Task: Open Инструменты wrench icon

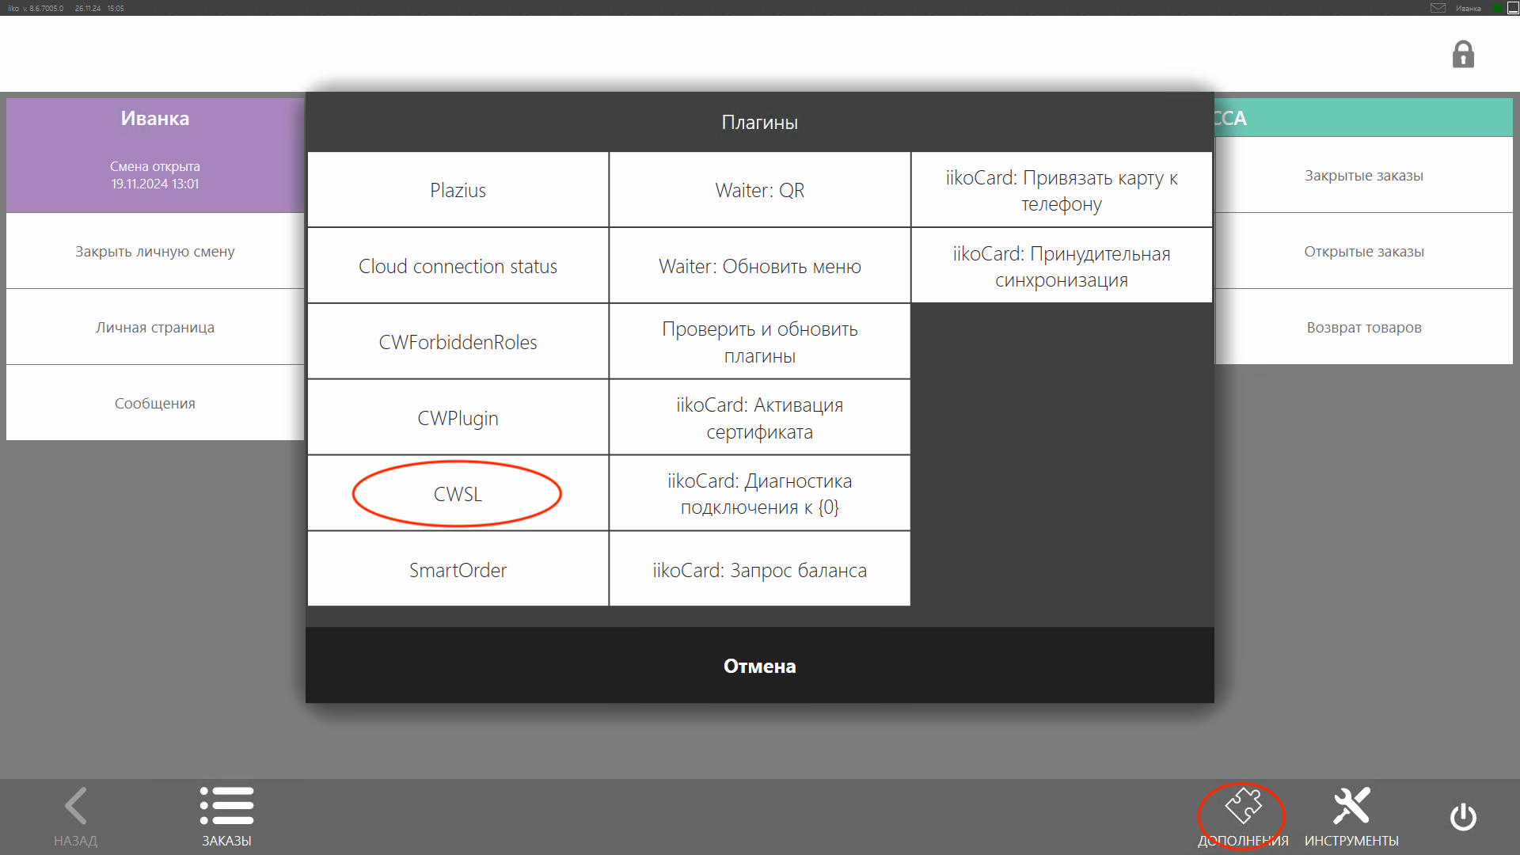Action: pyautogui.click(x=1351, y=807)
